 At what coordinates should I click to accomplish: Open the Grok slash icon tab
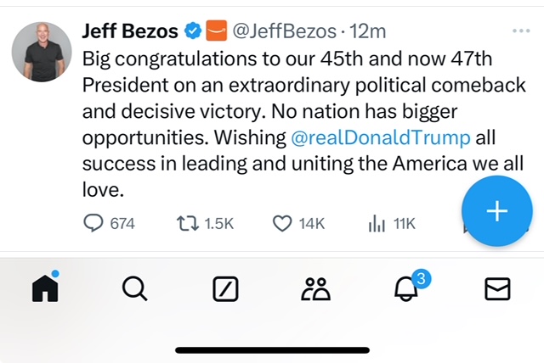(x=224, y=290)
